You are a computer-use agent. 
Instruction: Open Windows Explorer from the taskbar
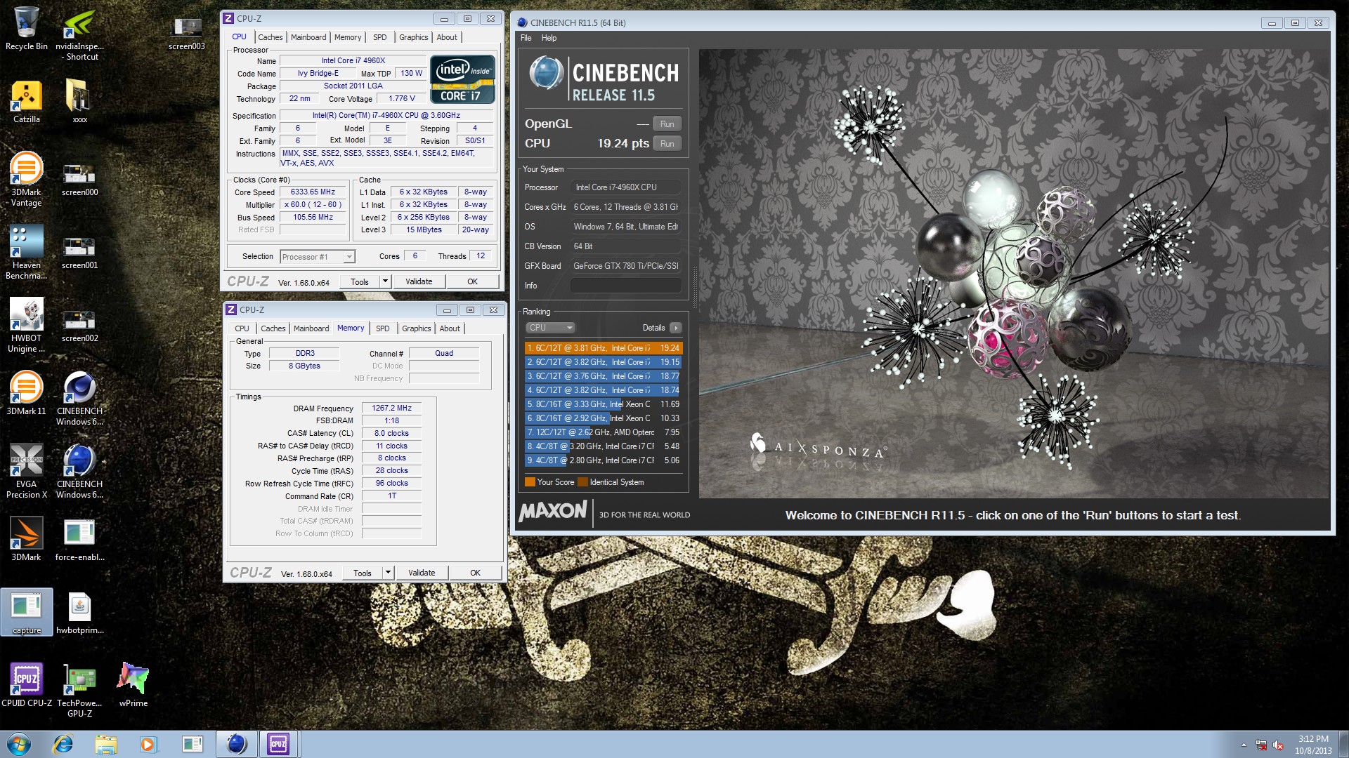[x=105, y=744]
